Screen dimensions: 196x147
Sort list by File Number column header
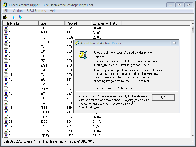pos(21,23)
